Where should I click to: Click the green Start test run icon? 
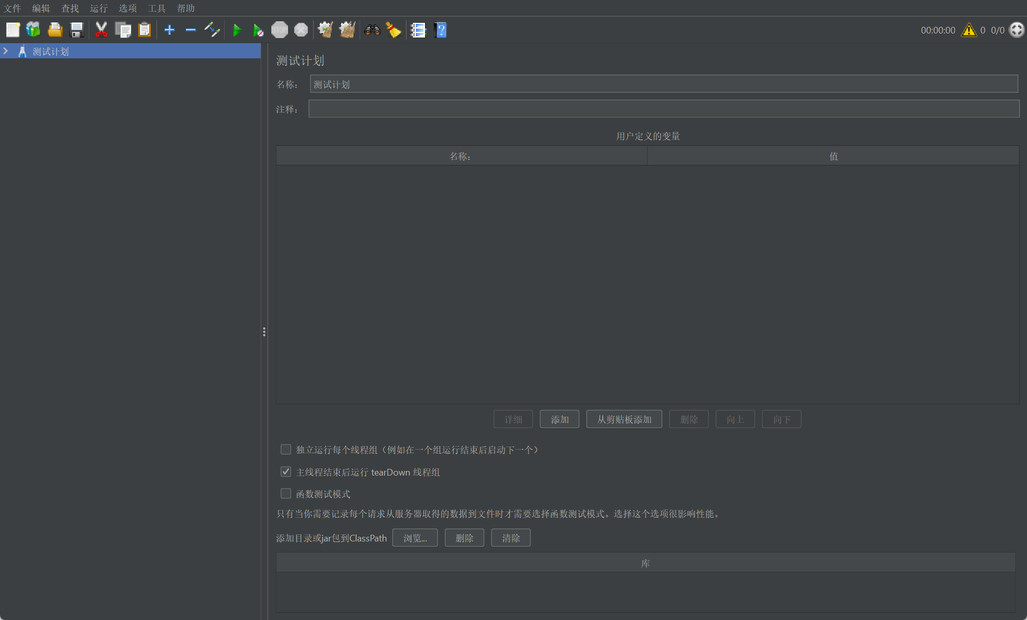(x=236, y=30)
